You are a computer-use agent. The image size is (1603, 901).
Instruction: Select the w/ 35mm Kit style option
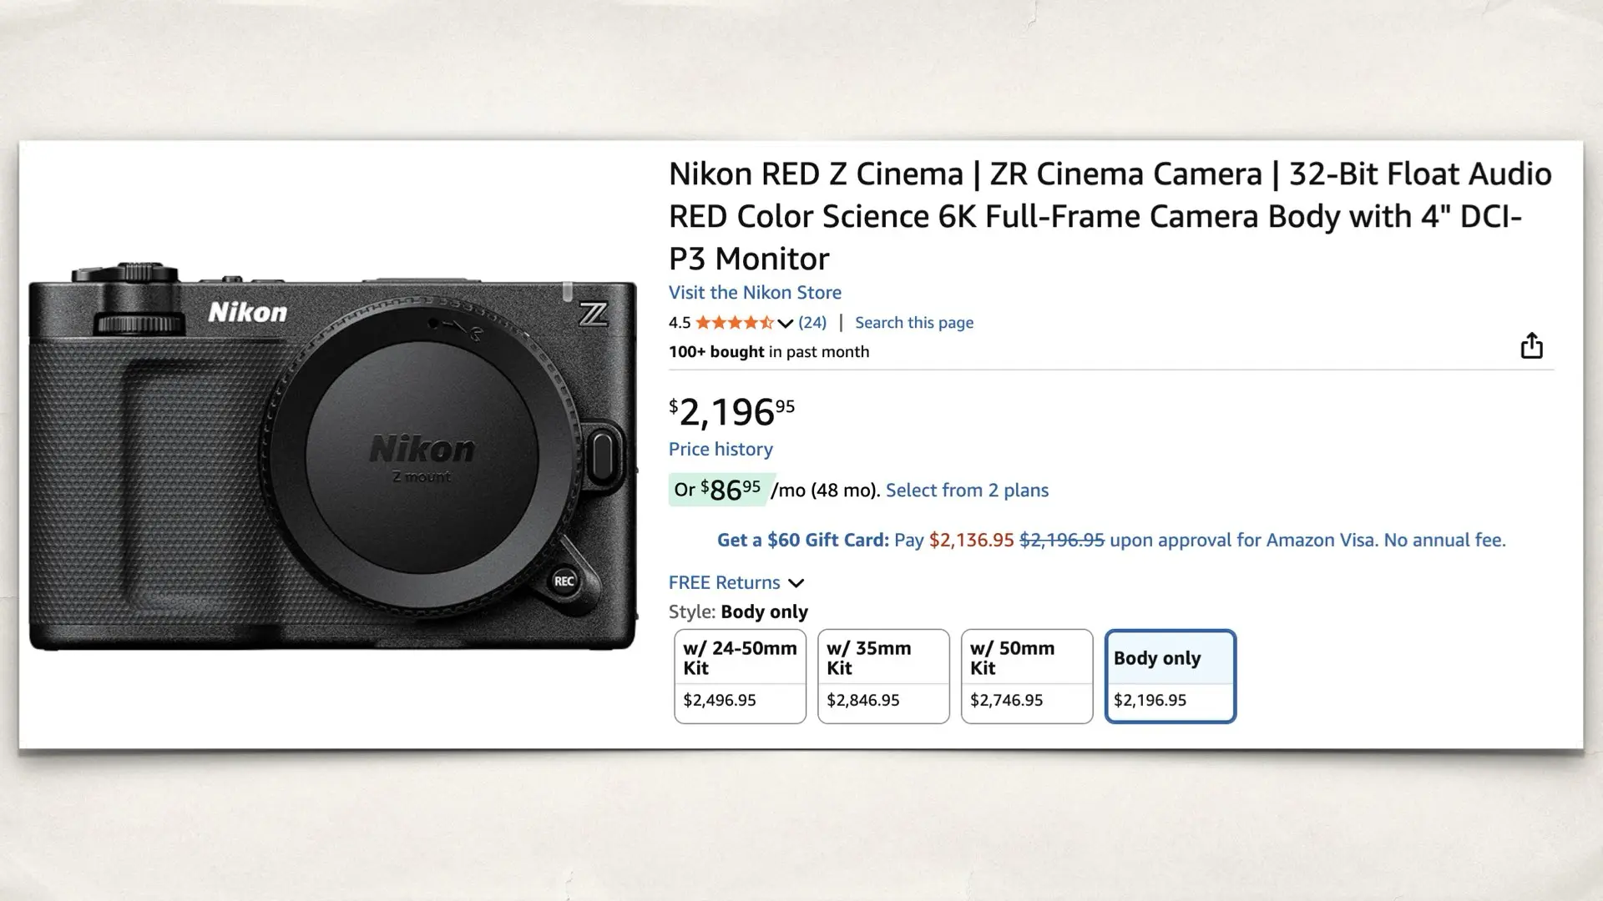click(x=882, y=676)
